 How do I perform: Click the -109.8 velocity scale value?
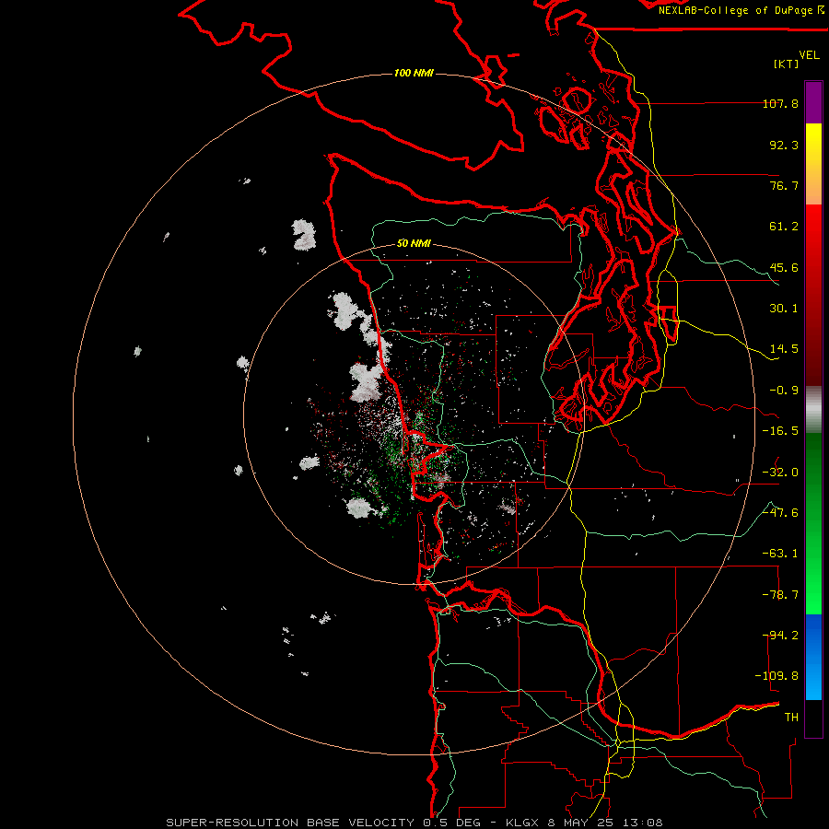(776, 676)
